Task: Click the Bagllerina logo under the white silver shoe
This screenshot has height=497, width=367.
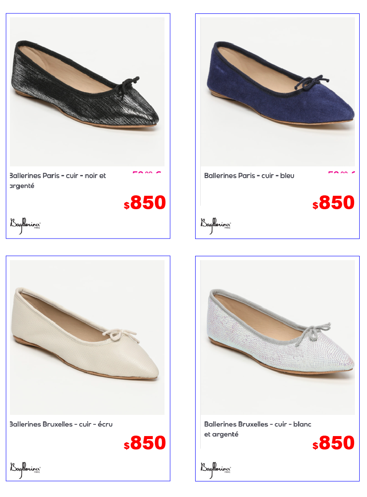Action: [x=215, y=470]
